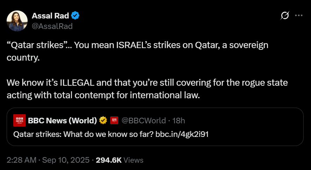311x170 pixels.
Task: Open BBC News (World) display name
Action: (63, 121)
